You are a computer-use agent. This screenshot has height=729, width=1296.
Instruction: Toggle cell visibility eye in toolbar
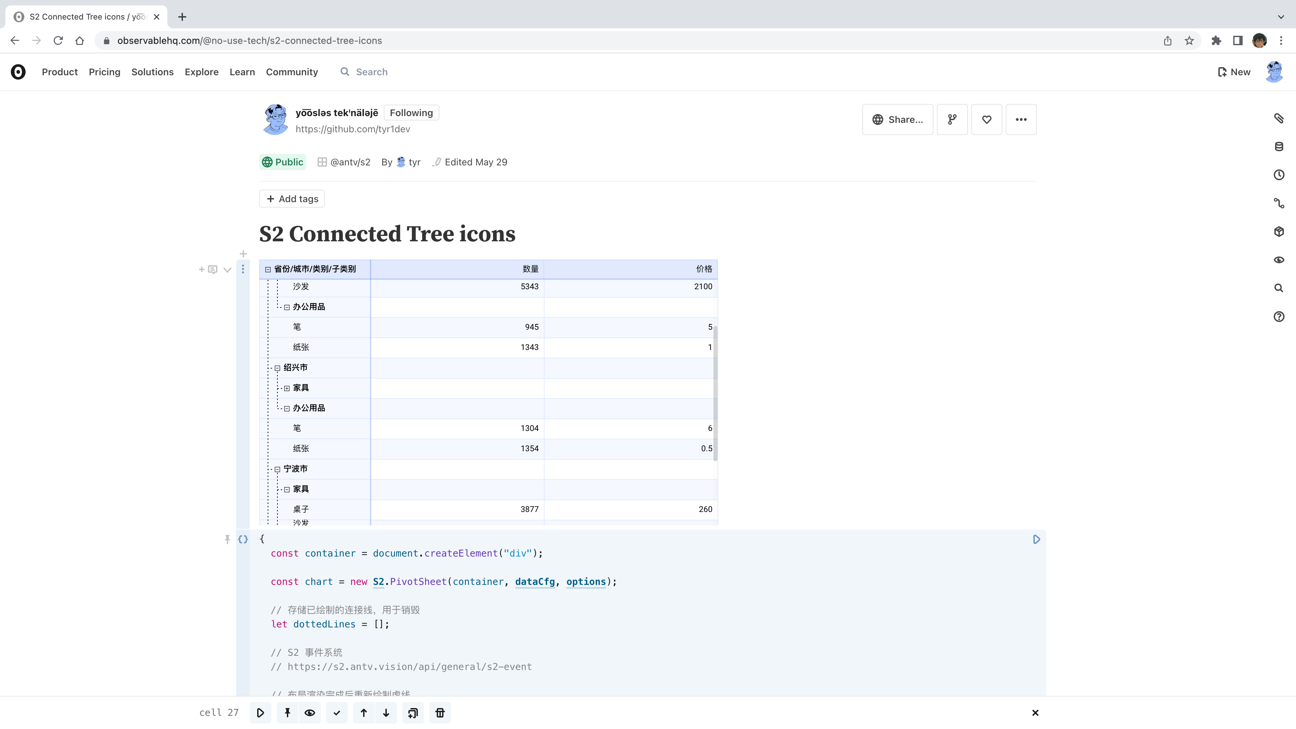[310, 712]
